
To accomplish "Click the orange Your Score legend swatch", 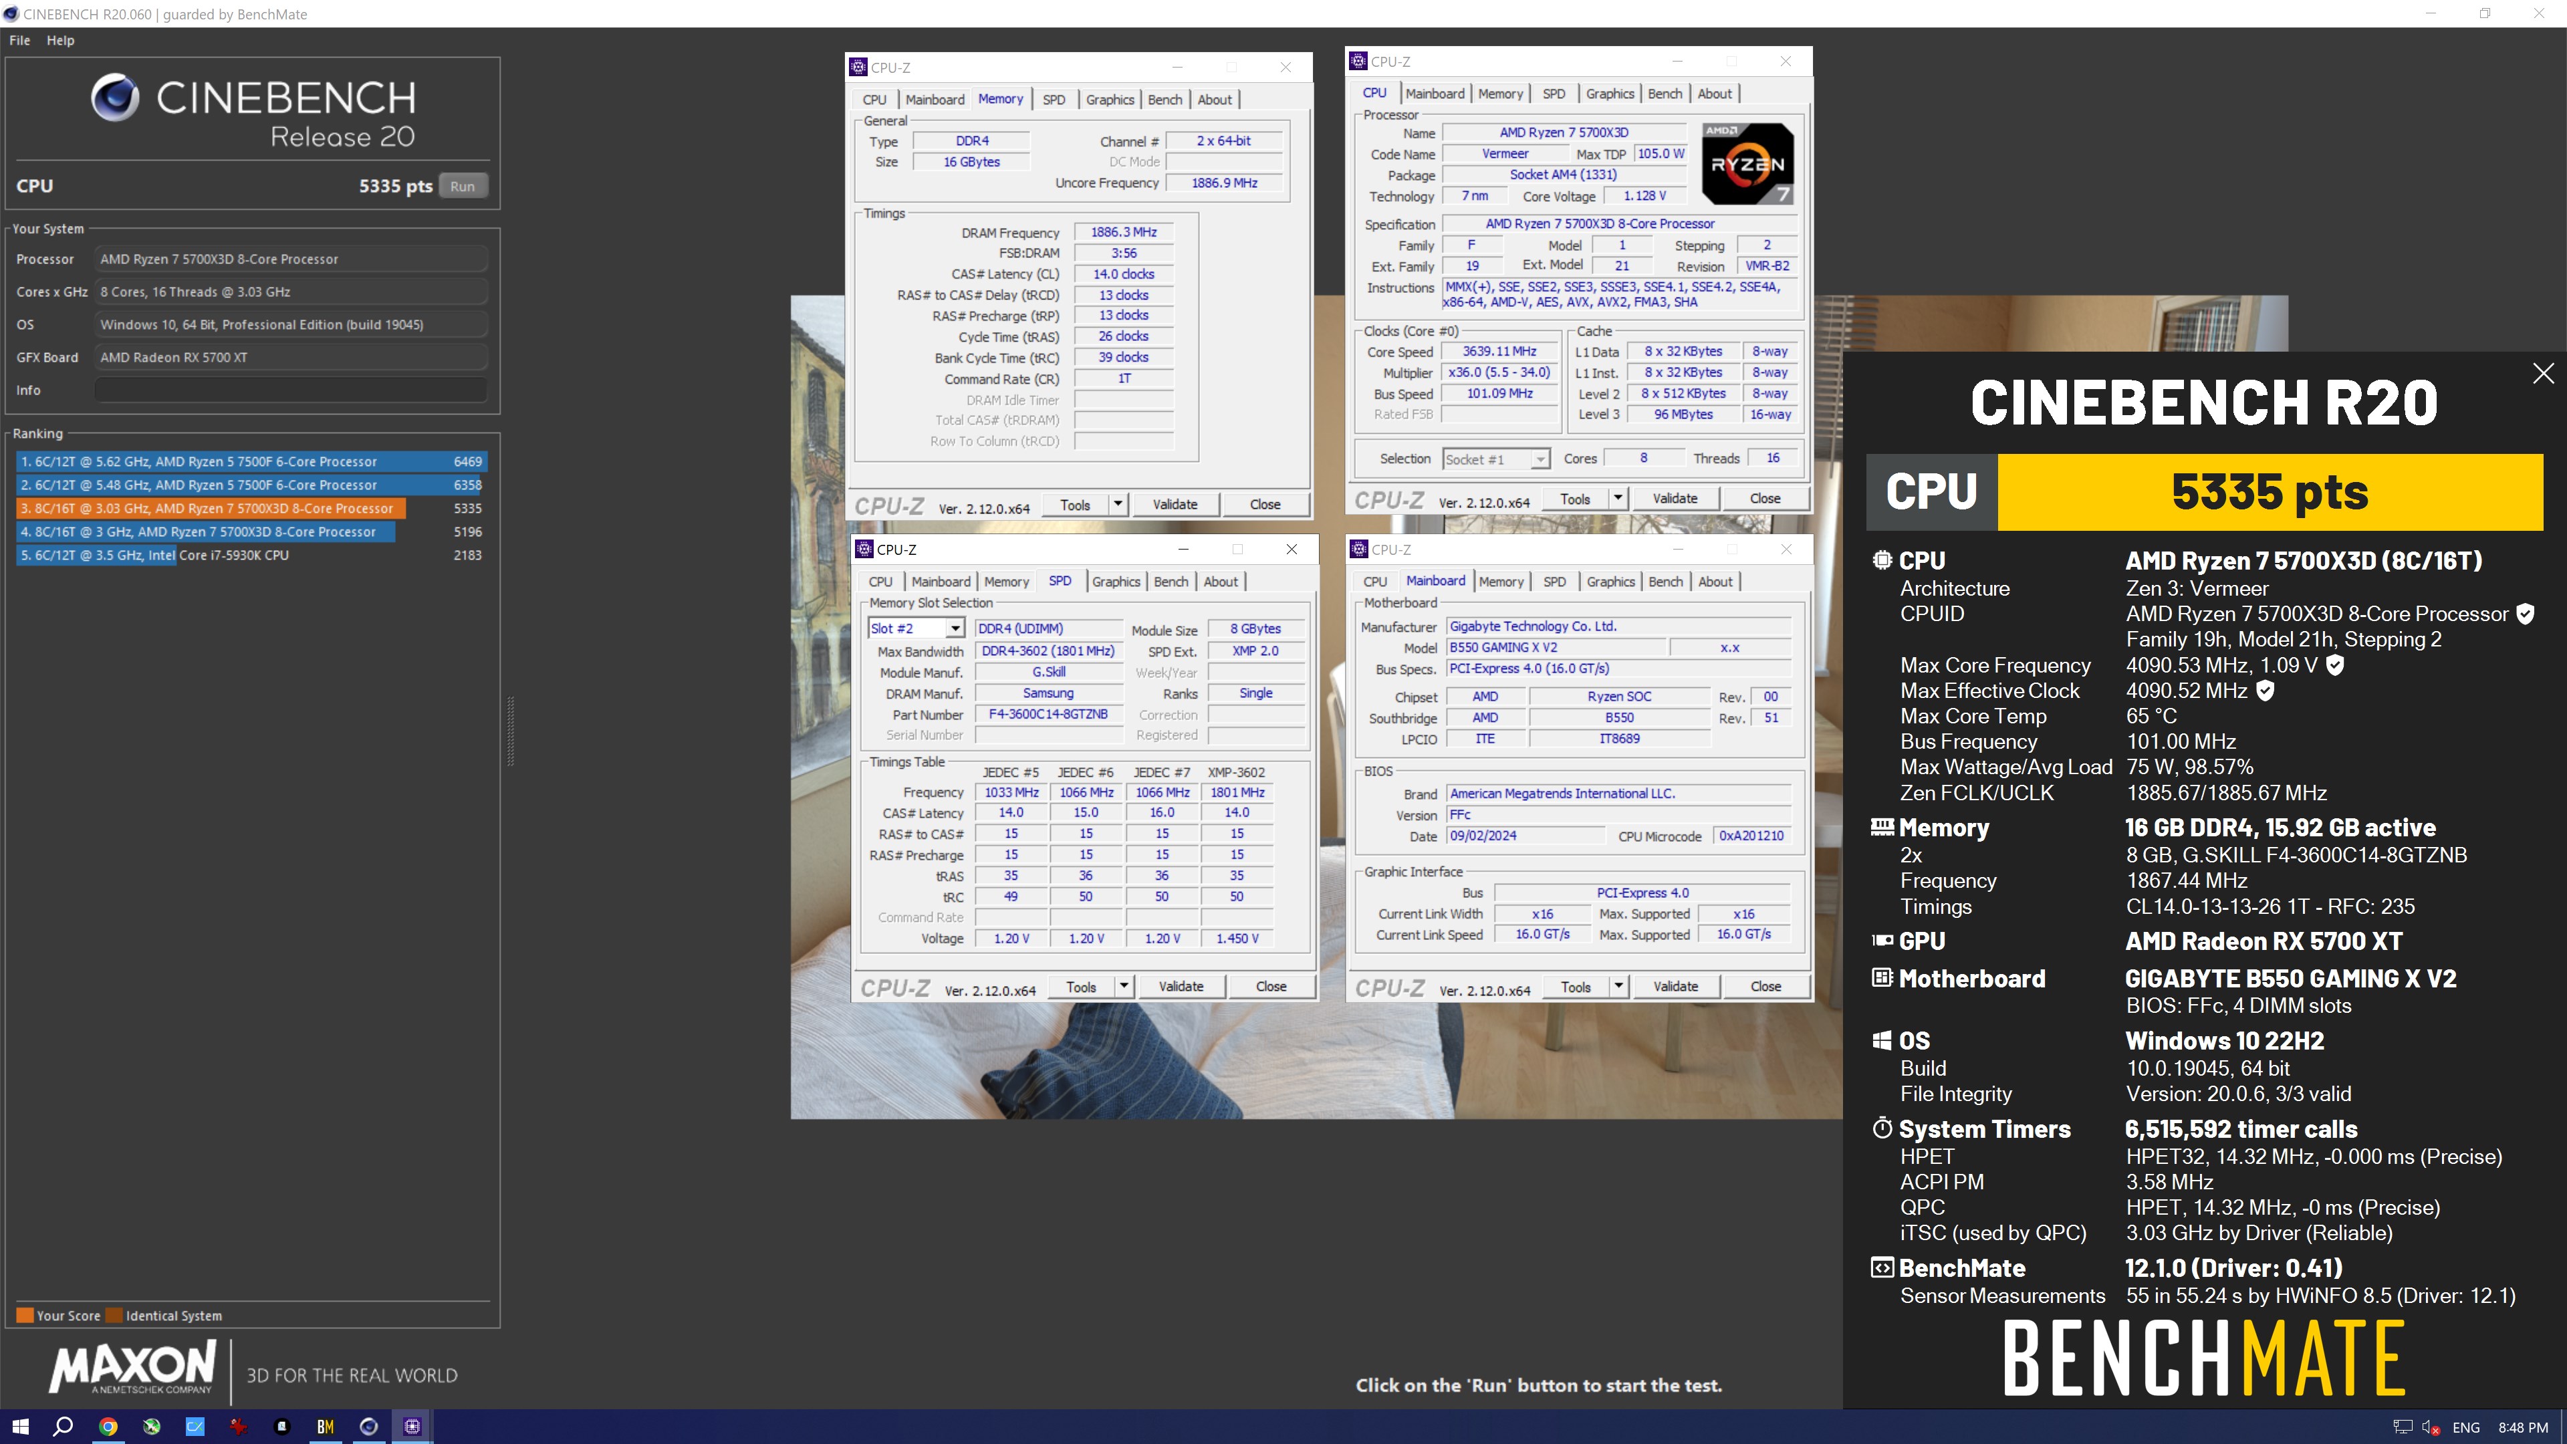I will click(26, 1316).
